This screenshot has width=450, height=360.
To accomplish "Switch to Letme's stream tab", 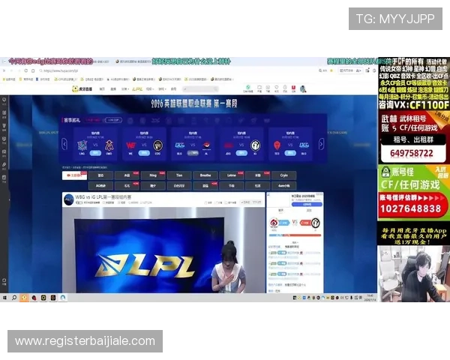I will pyautogui.click(x=232, y=175).
